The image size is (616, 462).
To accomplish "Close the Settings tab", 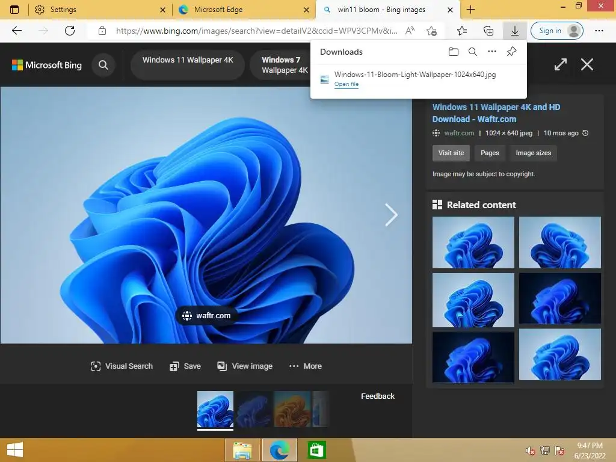I will pyautogui.click(x=162, y=10).
